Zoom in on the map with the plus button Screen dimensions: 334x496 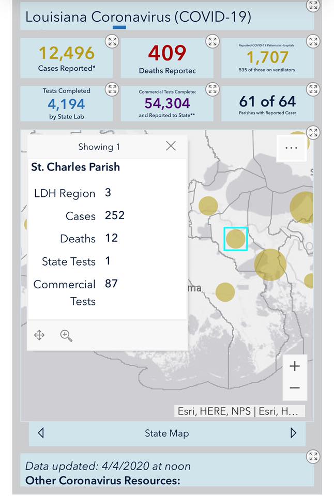tap(295, 366)
